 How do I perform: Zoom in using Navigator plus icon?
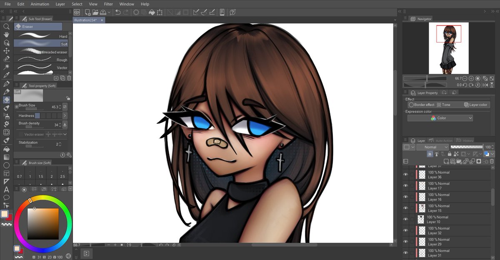471,78
